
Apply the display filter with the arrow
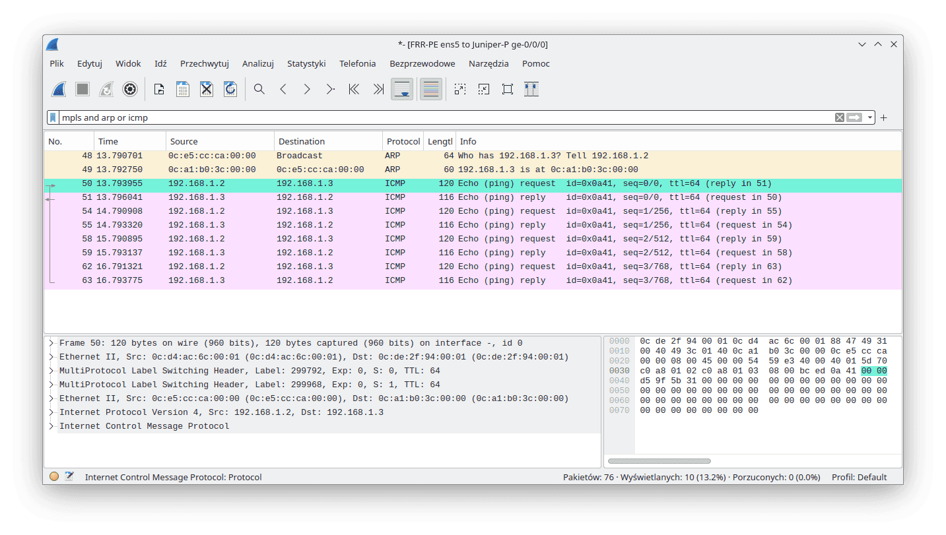pos(855,117)
